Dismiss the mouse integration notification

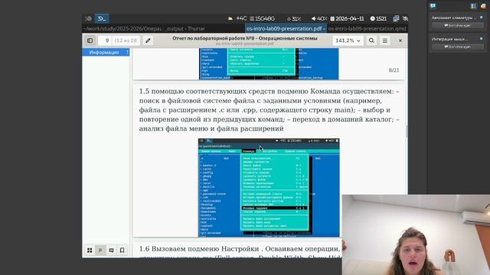click(482, 39)
